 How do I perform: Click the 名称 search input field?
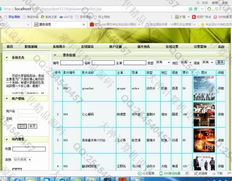click(103, 63)
